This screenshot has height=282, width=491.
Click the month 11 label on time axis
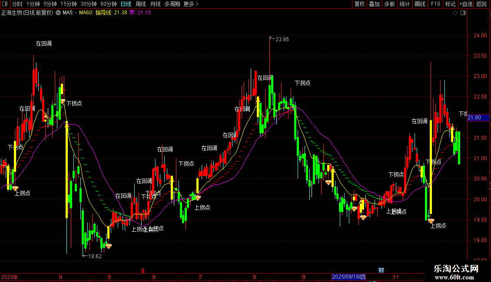(396, 277)
